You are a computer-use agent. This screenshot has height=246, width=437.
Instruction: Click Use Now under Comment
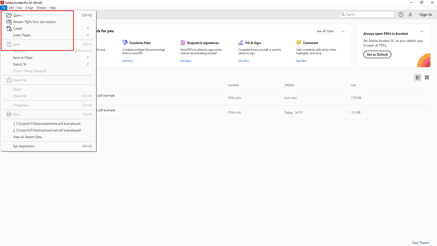point(302,61)
